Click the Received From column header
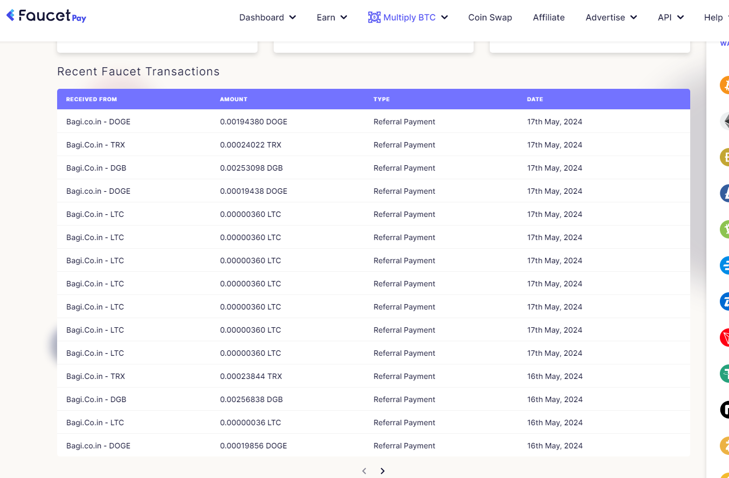This screenshot has width=729, height=478. click(92, 99)
